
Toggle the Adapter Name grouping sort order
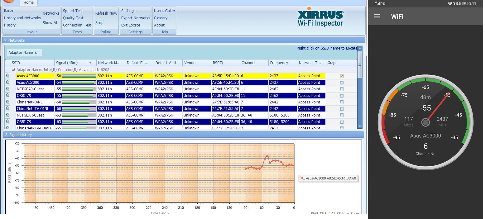(24, 52)
